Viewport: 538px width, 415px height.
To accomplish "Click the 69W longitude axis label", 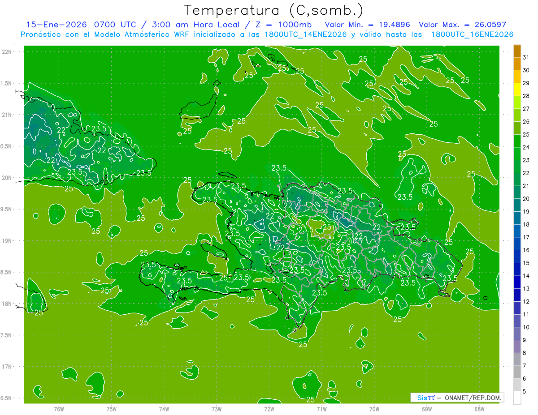I will [427, 409].
